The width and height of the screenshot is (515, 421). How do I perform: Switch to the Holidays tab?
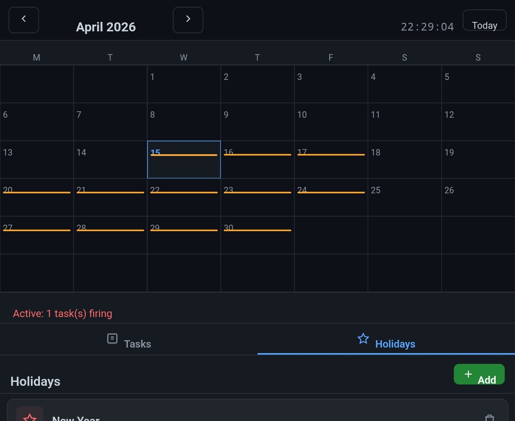click(x=386, y=339)
